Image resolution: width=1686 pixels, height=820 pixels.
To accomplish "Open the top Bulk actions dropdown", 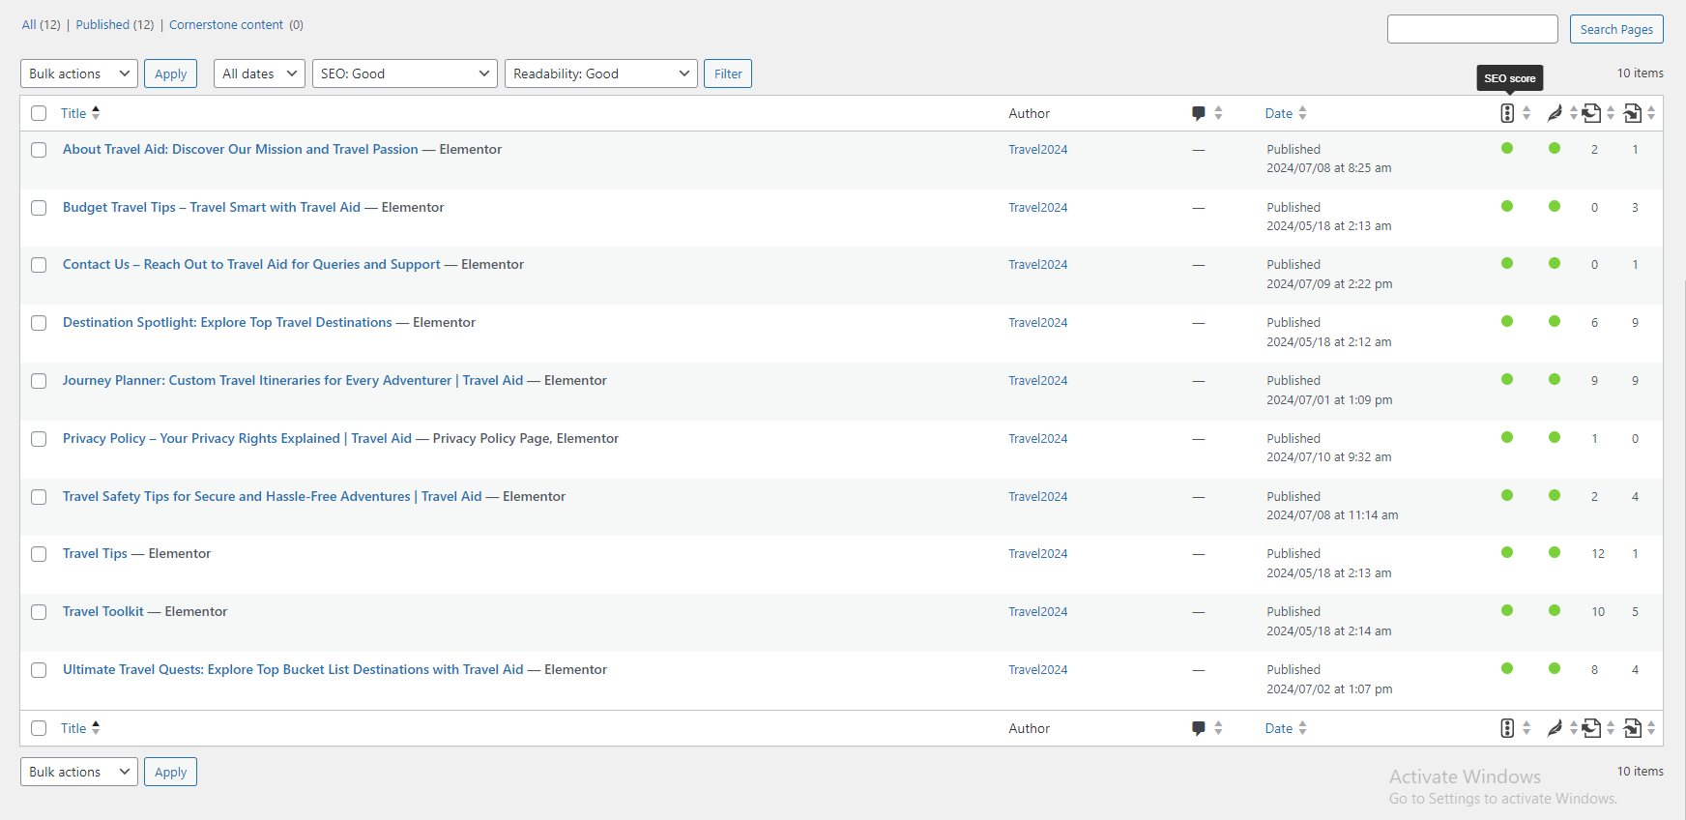I will coord(79,73).
